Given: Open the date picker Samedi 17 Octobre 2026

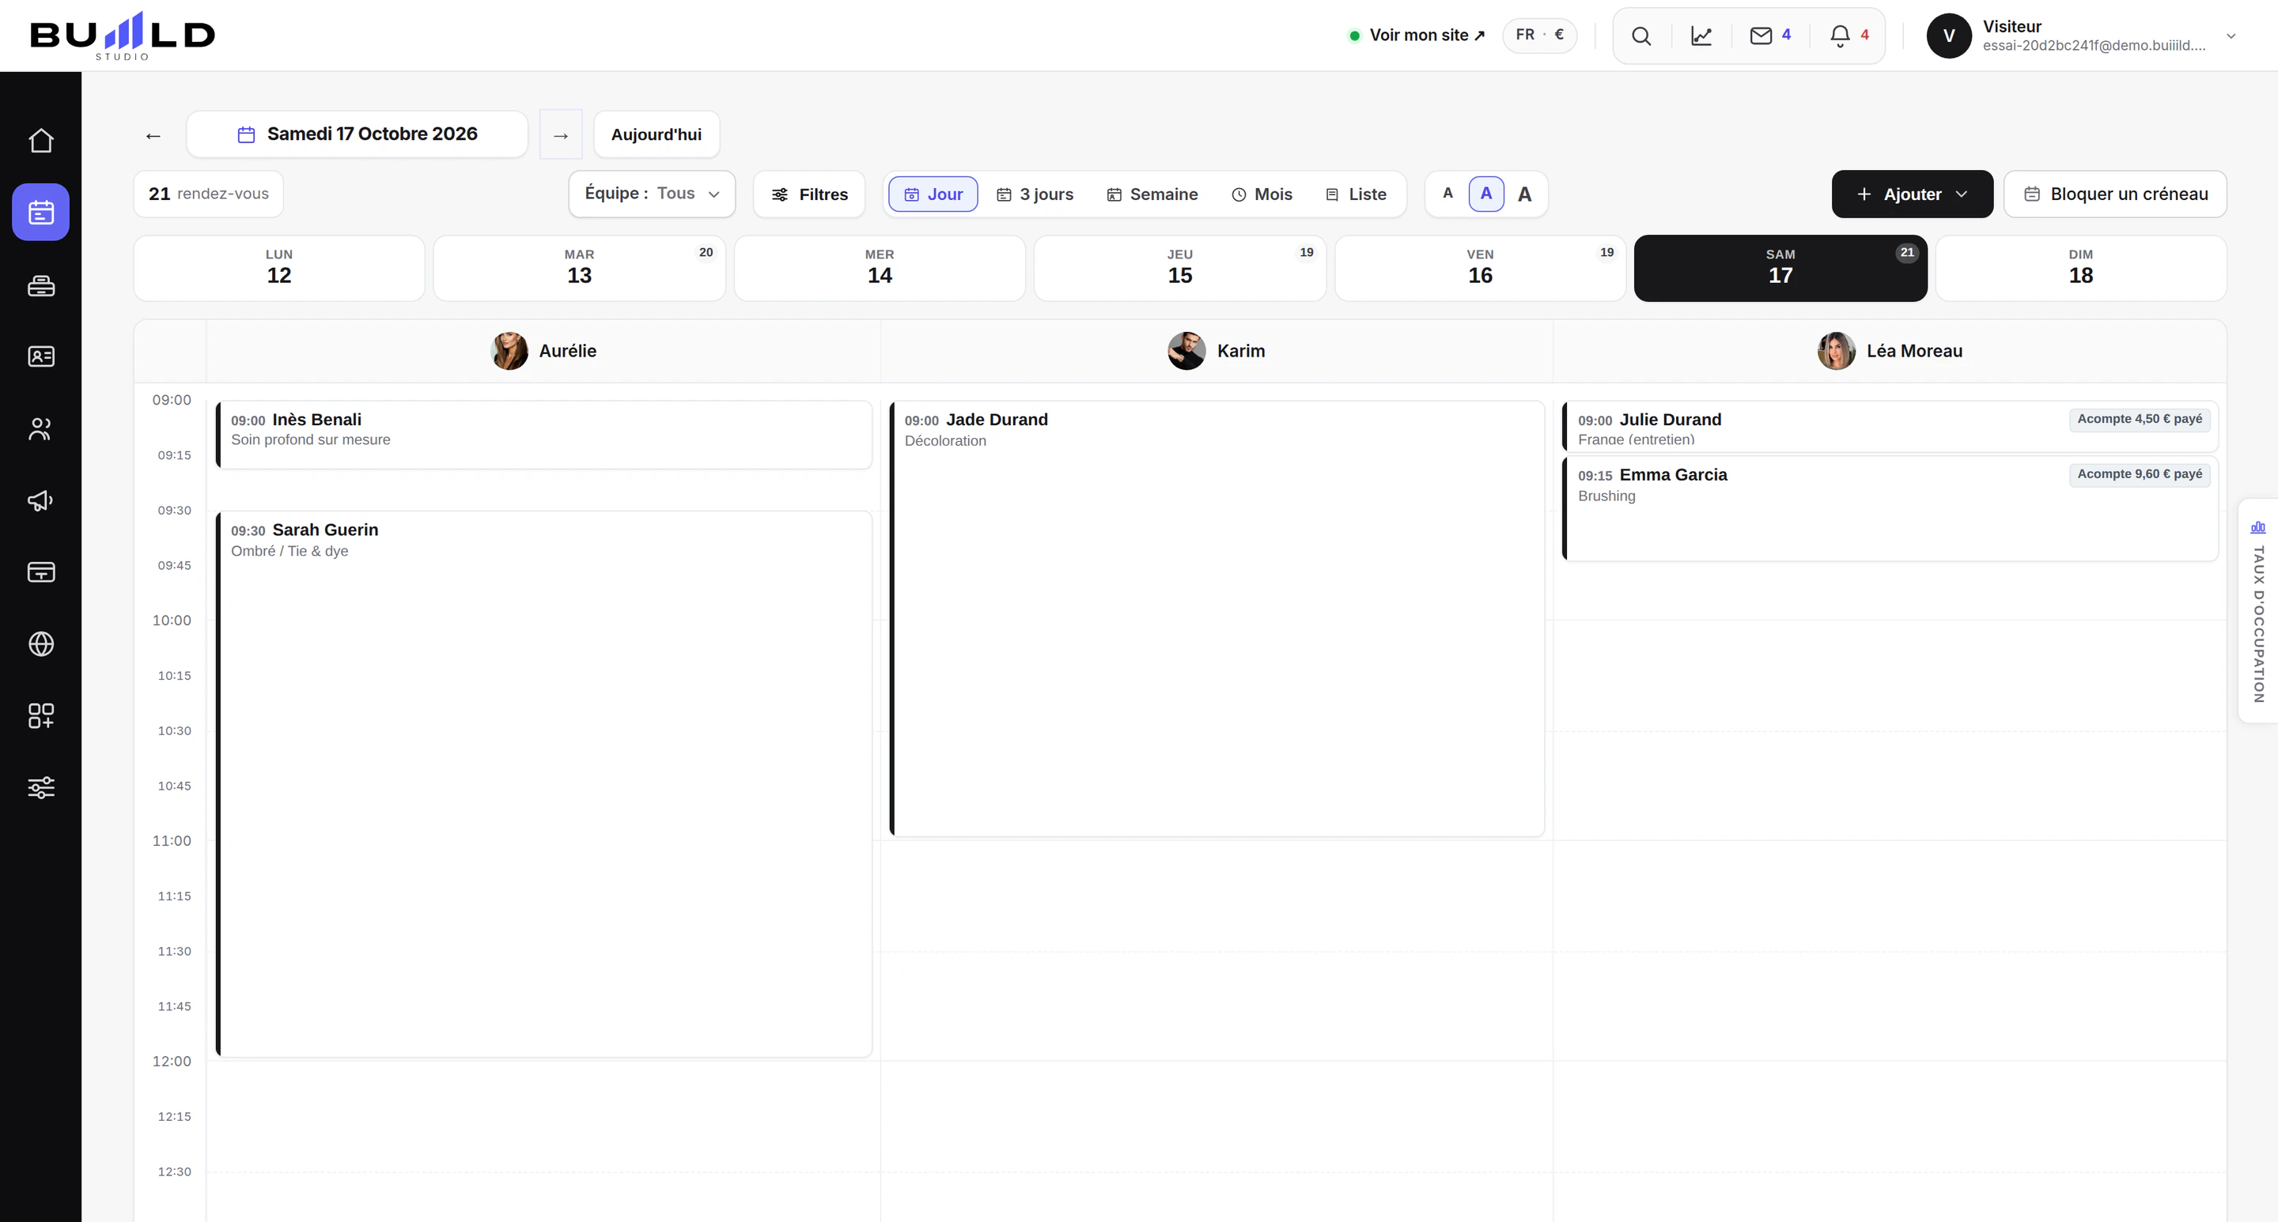Looking at the screenshot, I should [x=357, y=134].
